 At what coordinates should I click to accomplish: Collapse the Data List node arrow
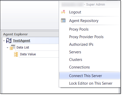click(x=7, y=48)
